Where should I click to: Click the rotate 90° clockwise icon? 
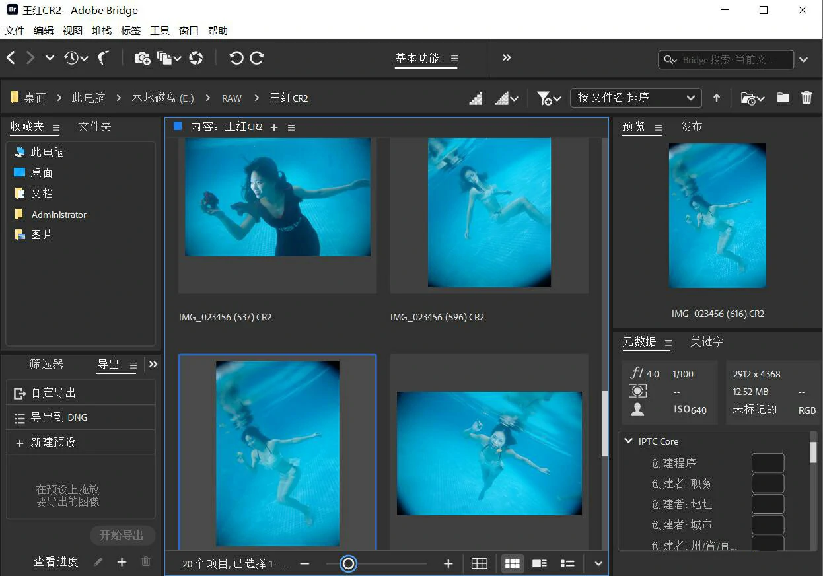point(257,58)
